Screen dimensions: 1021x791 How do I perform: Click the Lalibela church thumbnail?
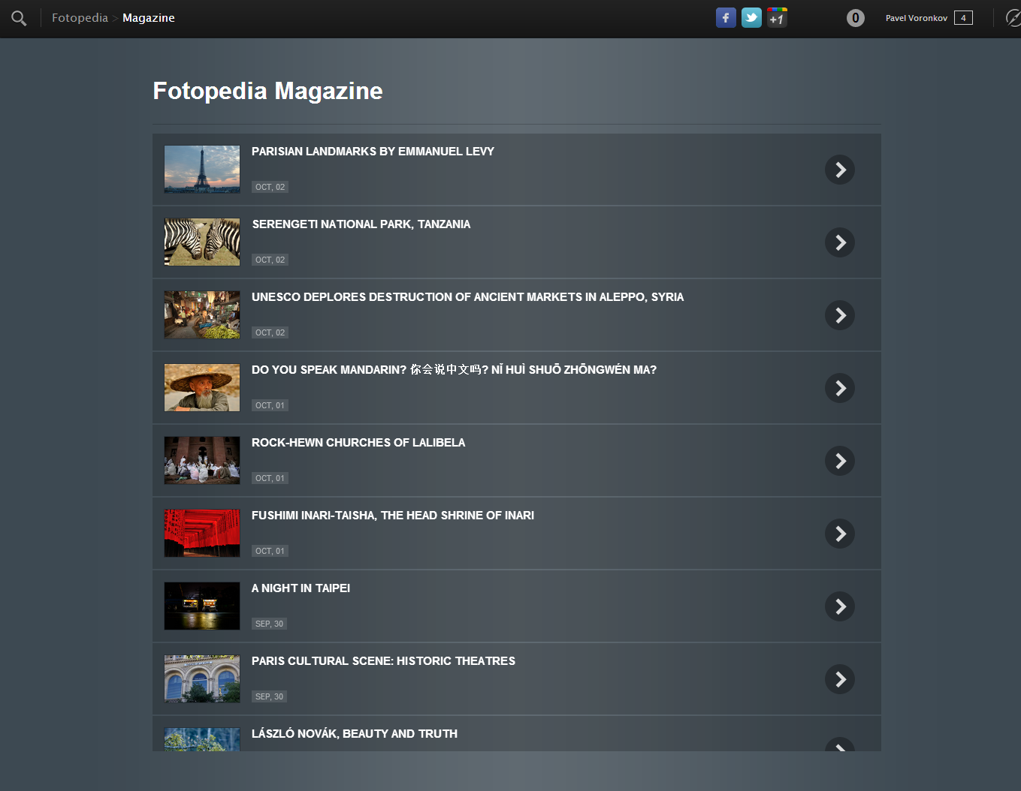[202, 461]
